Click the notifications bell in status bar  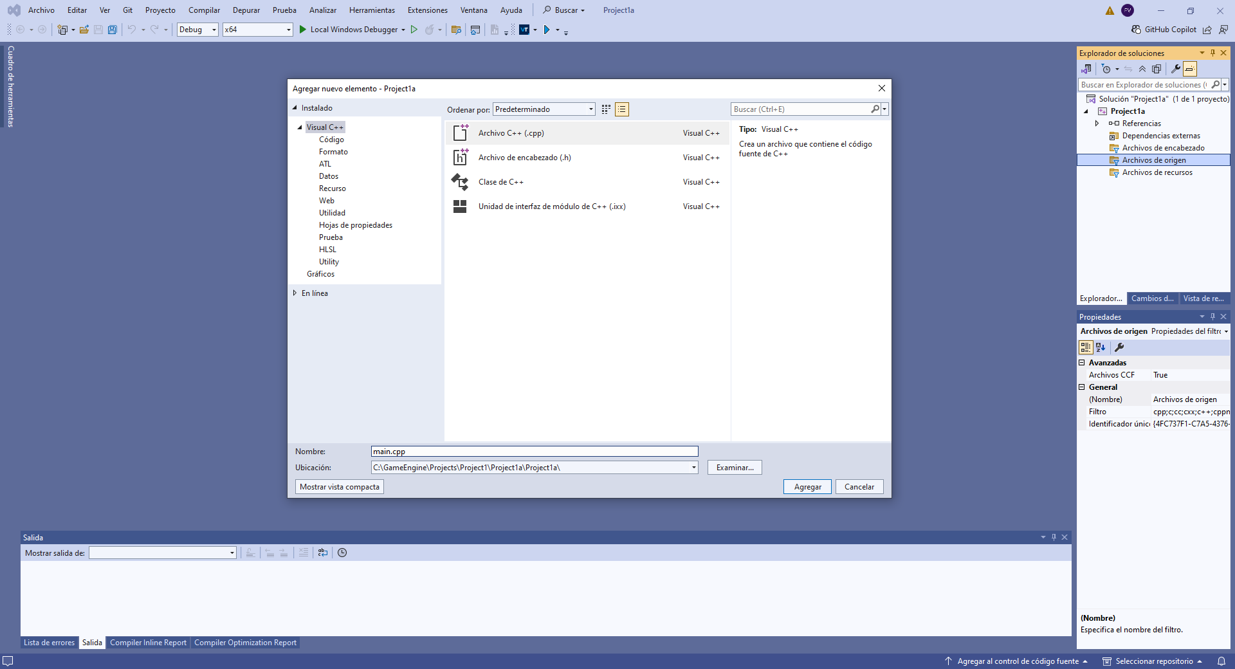tap(1221, 661)
